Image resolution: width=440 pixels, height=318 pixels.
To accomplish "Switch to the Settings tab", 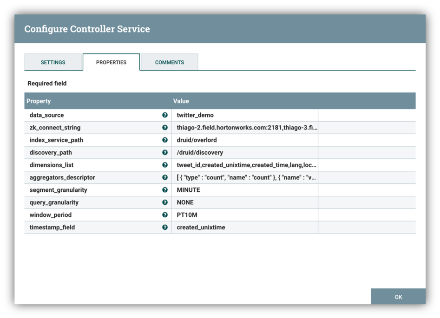I will (53, 62).
